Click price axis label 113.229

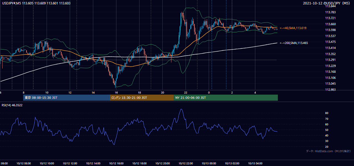(330, 66)
